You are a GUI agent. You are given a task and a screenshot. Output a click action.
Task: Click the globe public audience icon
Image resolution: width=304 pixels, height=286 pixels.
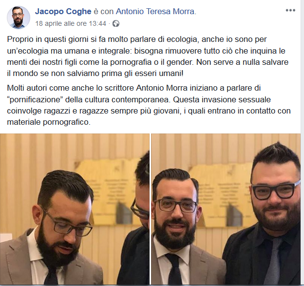pyautogui.click(x=116, y=24)
